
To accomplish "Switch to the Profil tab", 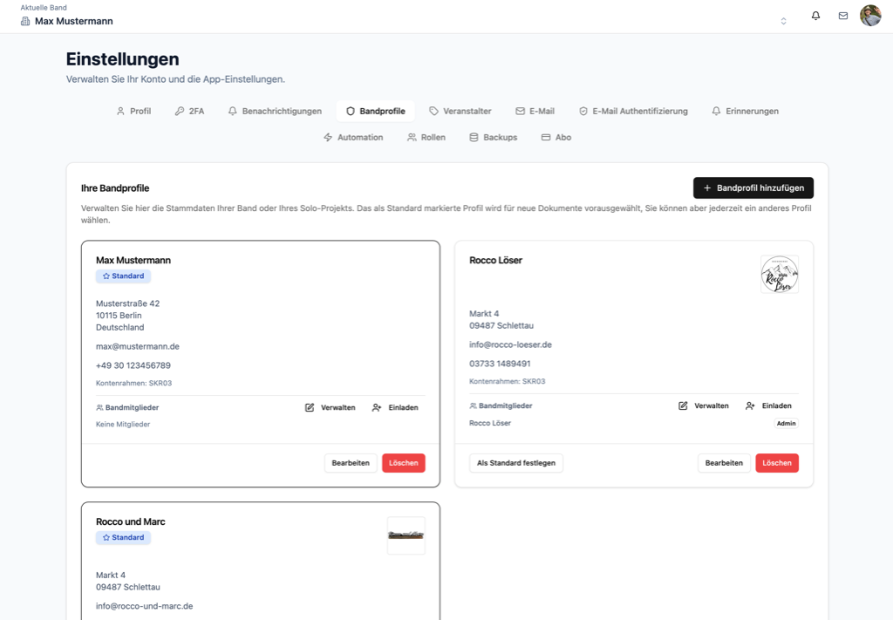I will (133, 111).
